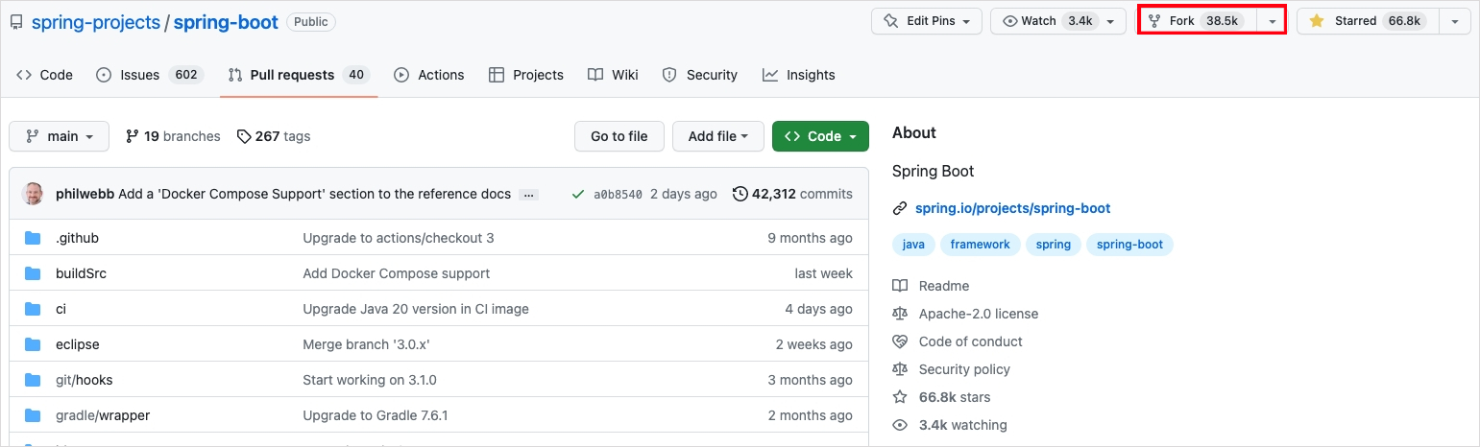The width and height of the screenshot is (1480, 447).
Task: Open the buildSrc folder name
Action: click(81, 273)
